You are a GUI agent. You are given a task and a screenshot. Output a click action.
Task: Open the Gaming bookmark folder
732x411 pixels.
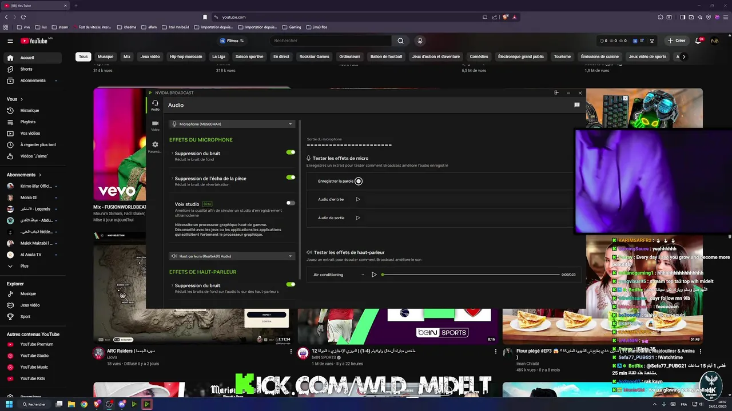[x=292, y=27]
